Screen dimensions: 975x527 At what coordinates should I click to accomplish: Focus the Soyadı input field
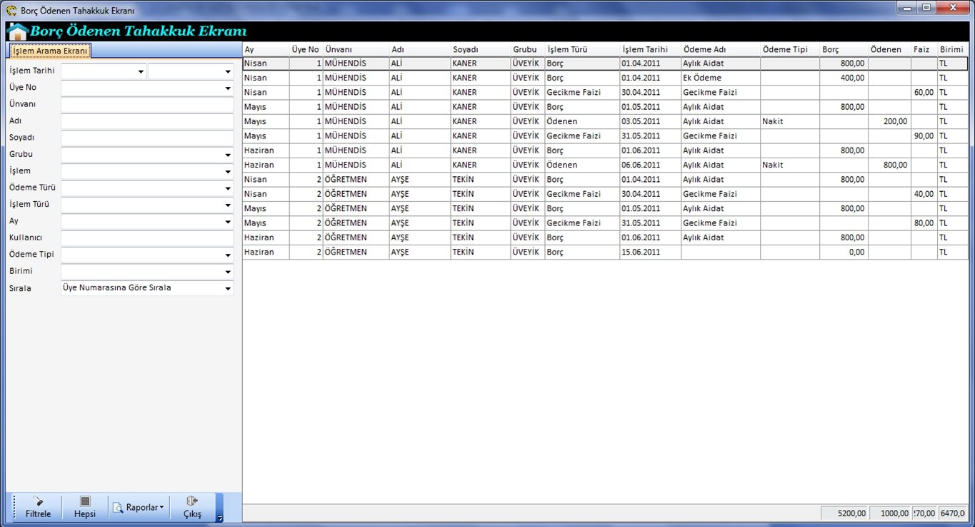click(x=146, y=138)
